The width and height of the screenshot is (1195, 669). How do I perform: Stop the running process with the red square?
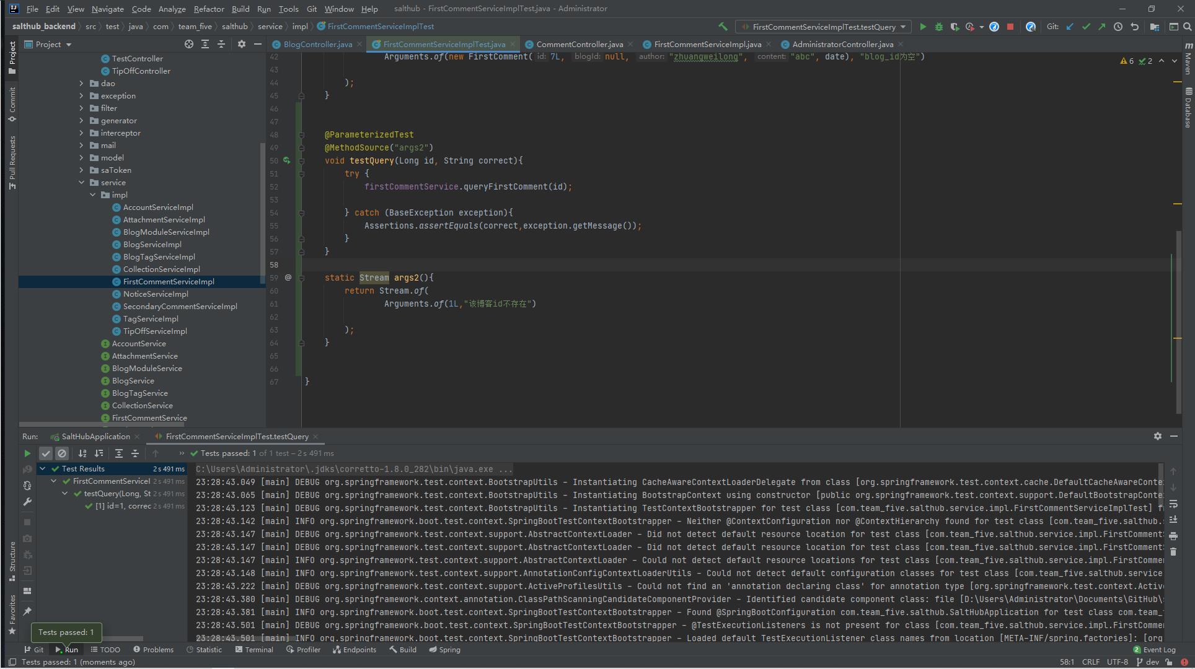[x=1010, y=27]
